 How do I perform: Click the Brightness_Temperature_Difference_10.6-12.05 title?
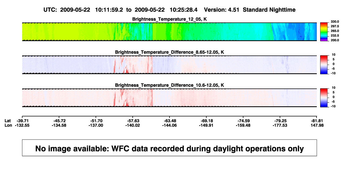[x=170, y=85]
